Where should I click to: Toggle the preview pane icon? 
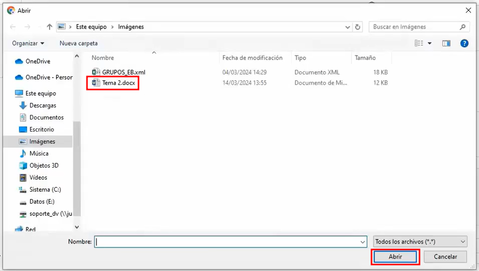click(x=446, y=43)
